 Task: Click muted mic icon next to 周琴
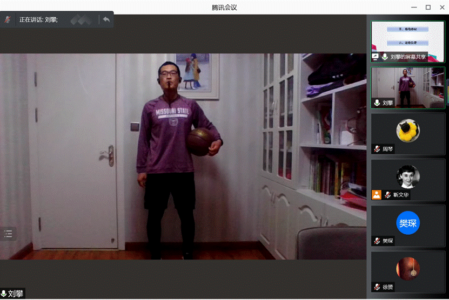(377, 149)
